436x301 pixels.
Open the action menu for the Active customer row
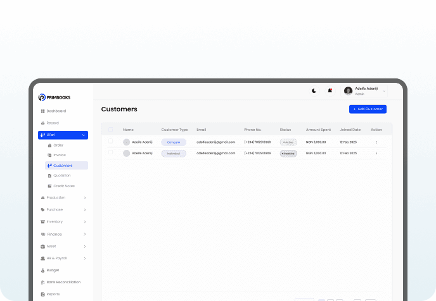point(377,142)
